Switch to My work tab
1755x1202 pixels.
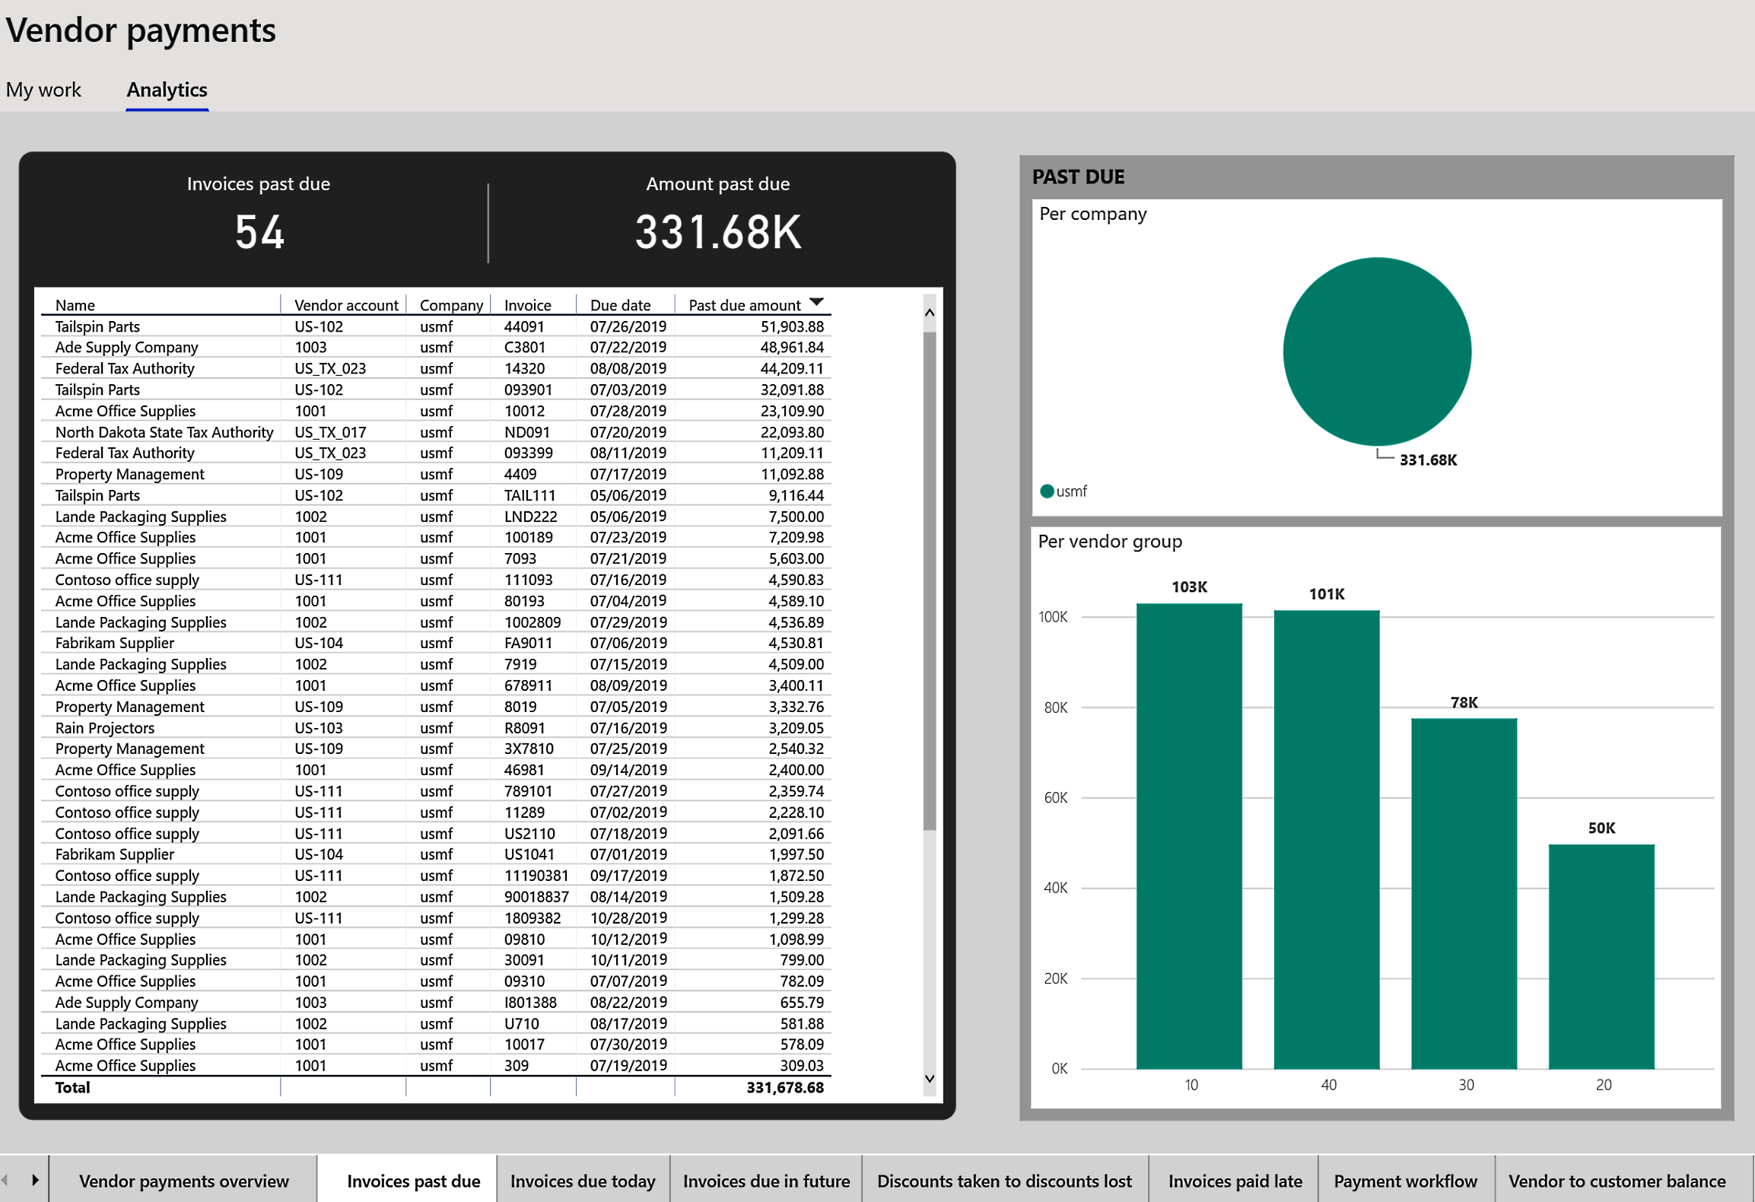(x=43, y=90)
